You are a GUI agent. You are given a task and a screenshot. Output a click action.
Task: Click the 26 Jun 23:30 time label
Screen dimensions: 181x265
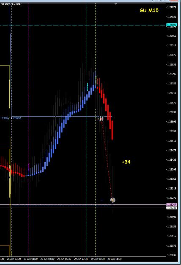(14, 259)
